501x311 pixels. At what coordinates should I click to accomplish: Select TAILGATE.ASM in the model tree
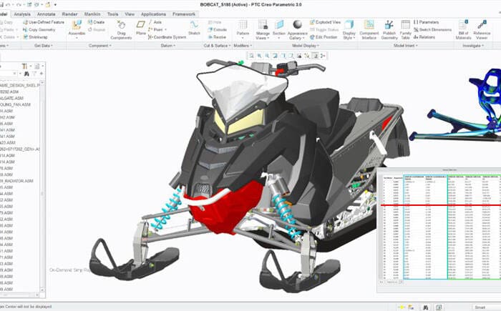coord(12,98)
